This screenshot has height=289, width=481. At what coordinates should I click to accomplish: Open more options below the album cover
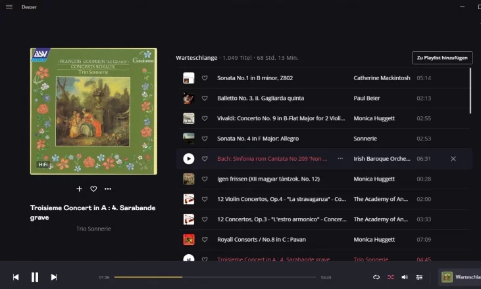108,189
